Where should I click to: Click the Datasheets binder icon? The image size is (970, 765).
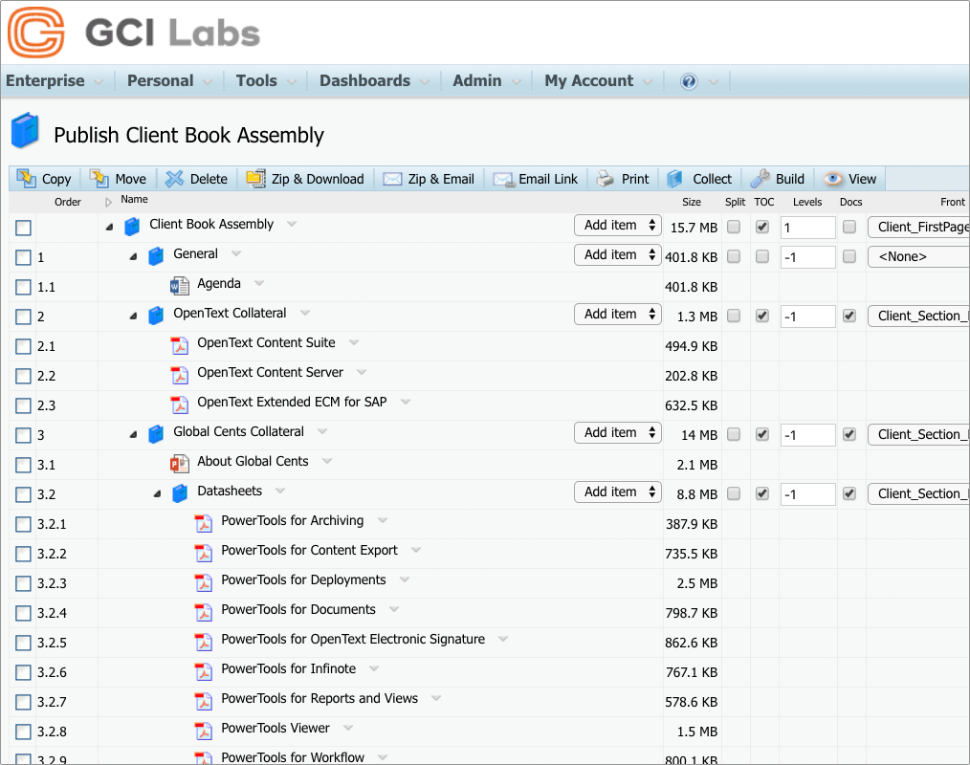[180, 493]
